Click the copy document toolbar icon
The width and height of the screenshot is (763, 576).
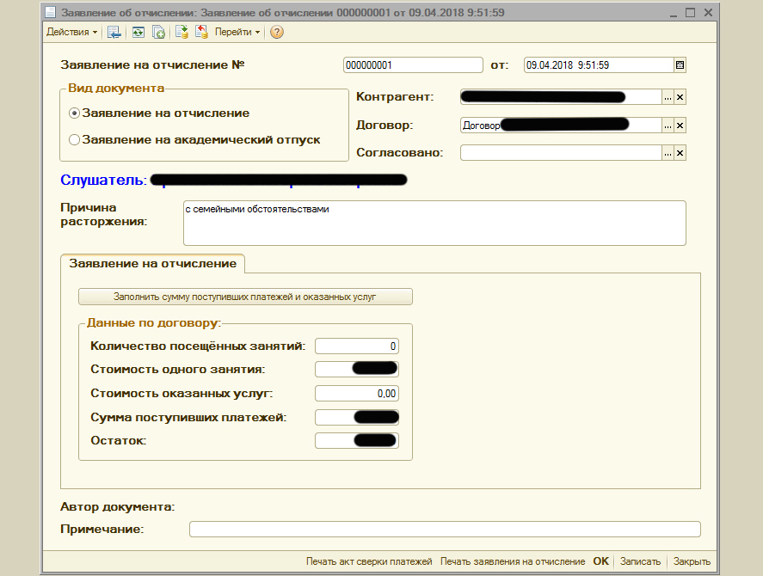(158, 32)
